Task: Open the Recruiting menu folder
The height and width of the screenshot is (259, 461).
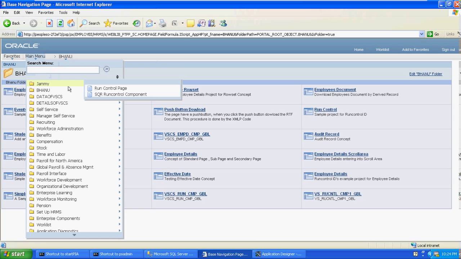Action: click(x=46, y=122)
